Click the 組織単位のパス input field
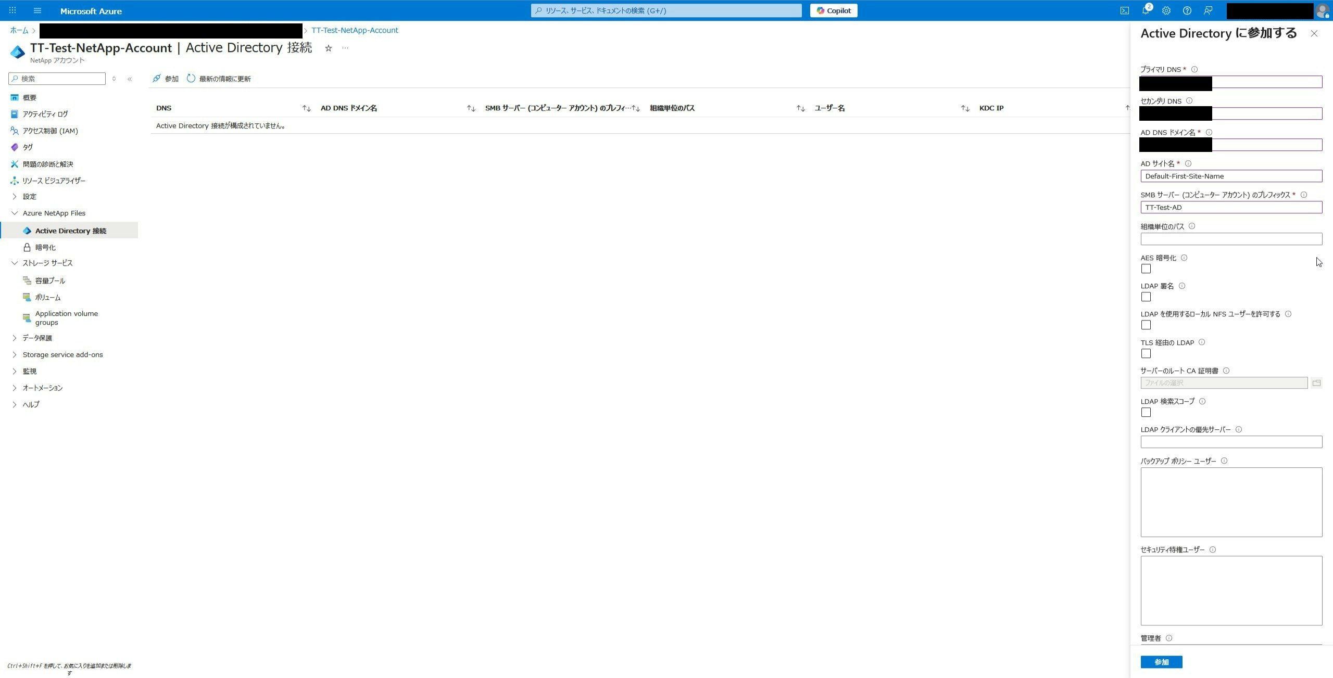Screen dimensions: 1333x678 coord(1231,239)
